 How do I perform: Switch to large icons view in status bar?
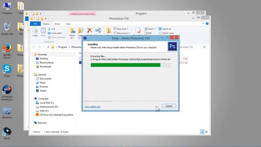click(x=207, y=132)
